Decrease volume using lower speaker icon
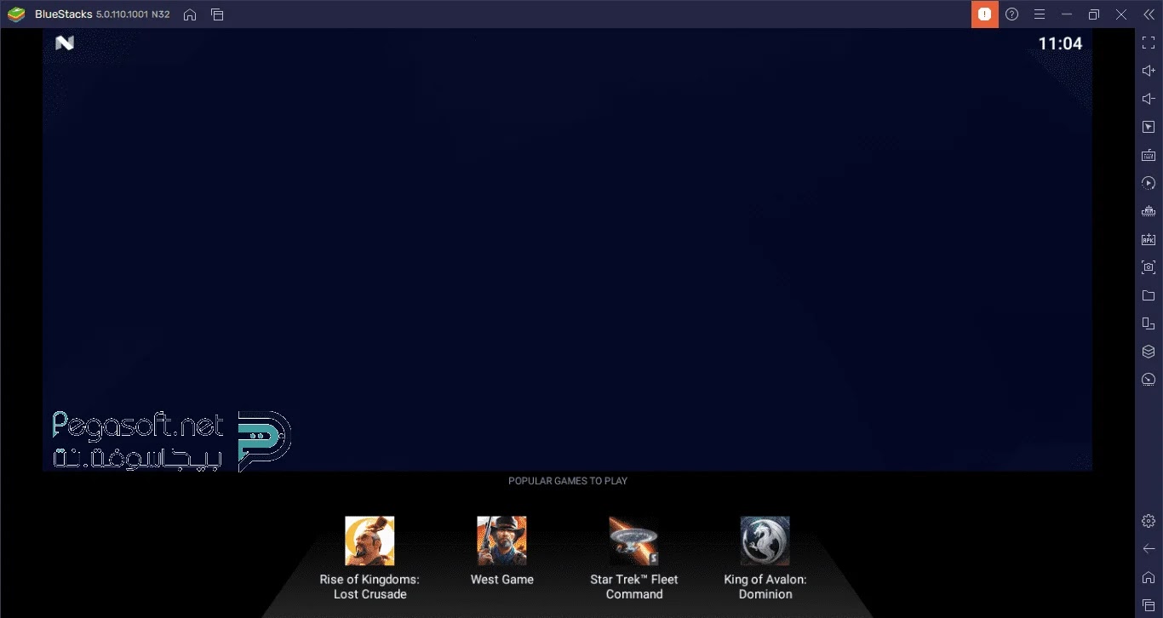This screenshot has height=618, width=1163. point(1149,99)
